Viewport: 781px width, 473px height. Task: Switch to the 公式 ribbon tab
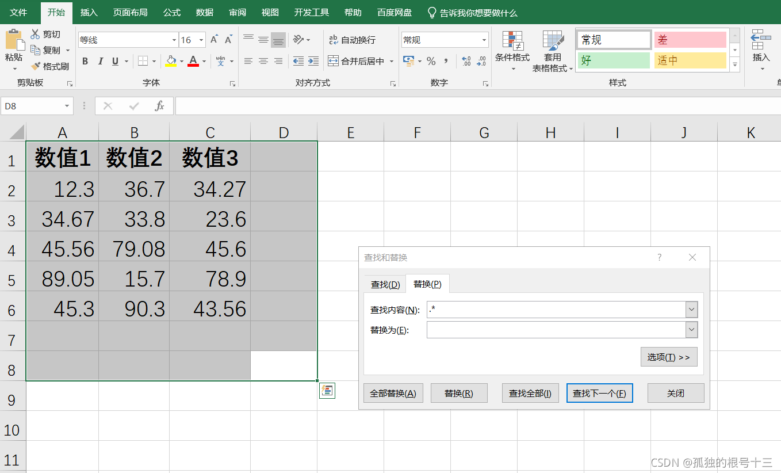tap(172, 12)
